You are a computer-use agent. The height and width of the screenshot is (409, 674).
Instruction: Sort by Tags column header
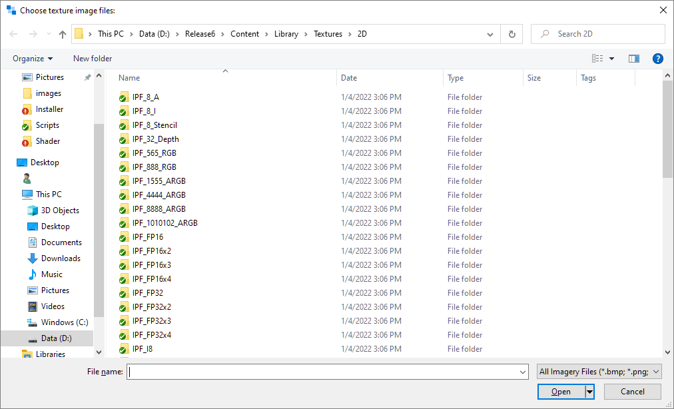588,78
